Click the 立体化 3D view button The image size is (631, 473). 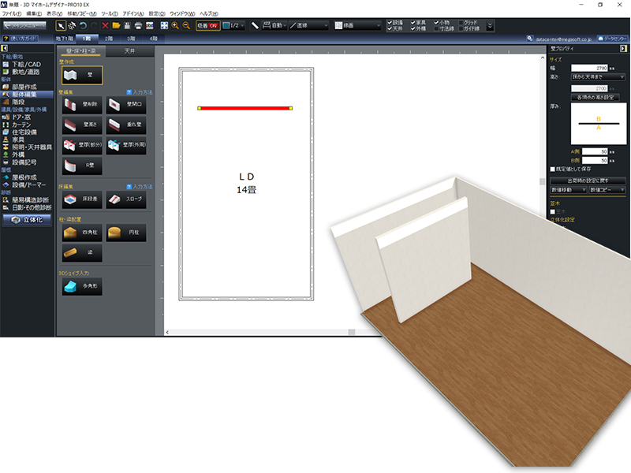point(27,220)
